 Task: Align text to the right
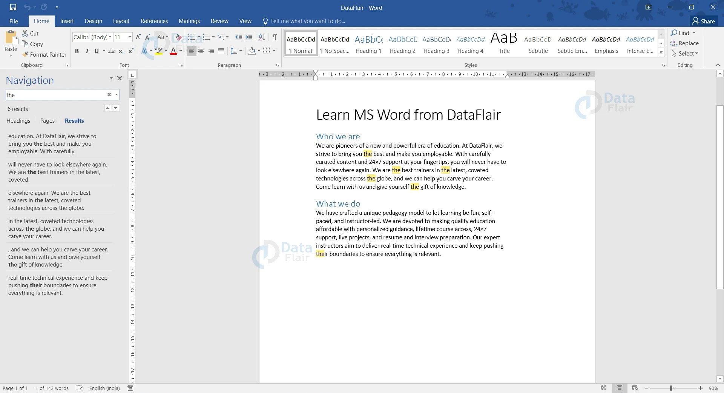[211, 51]
